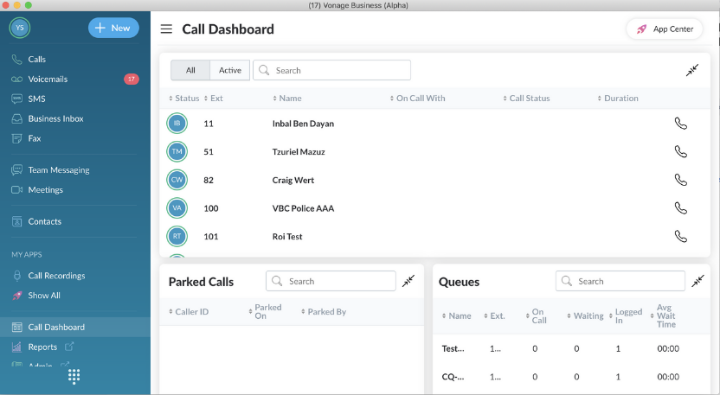The width and height of the screenshot is (720, 395).
Task: Open the App Center
Action: [665, 29]
